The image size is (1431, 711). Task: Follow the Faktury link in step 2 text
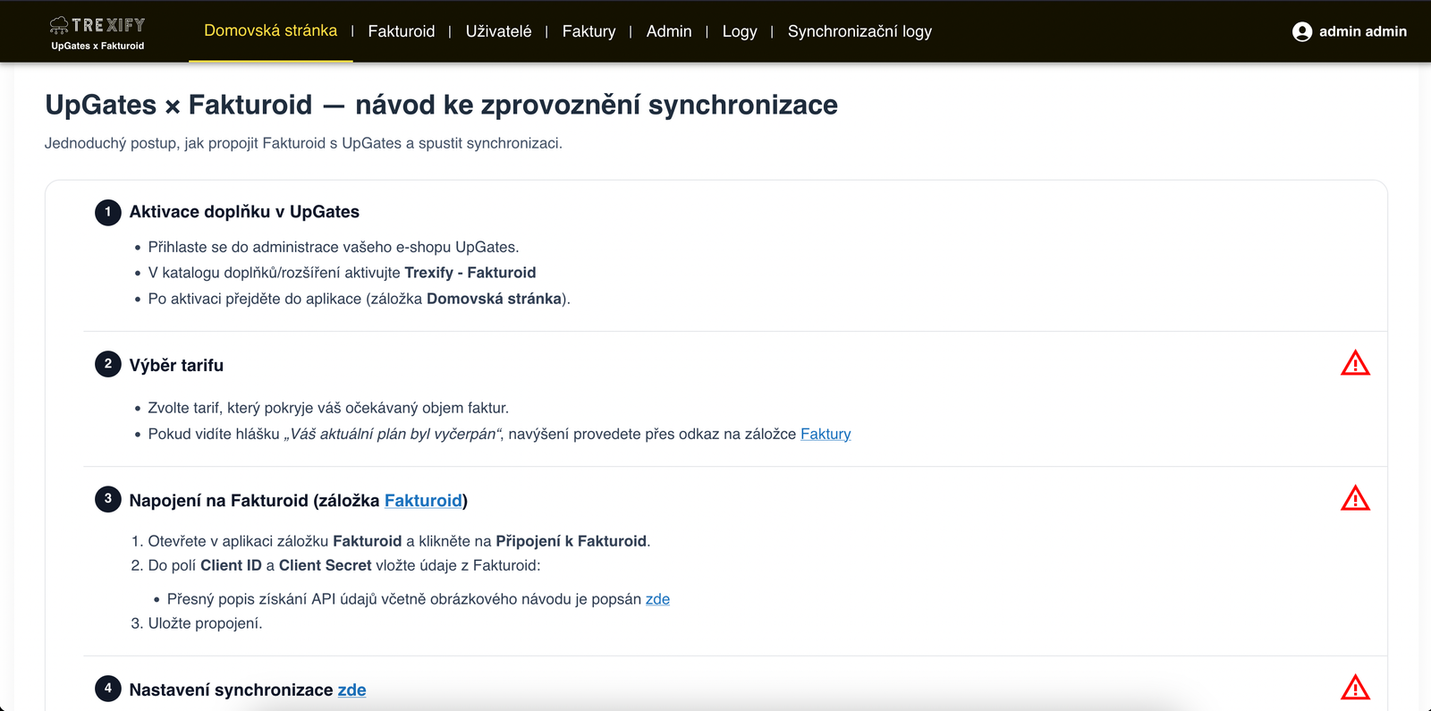coord(825,434)
